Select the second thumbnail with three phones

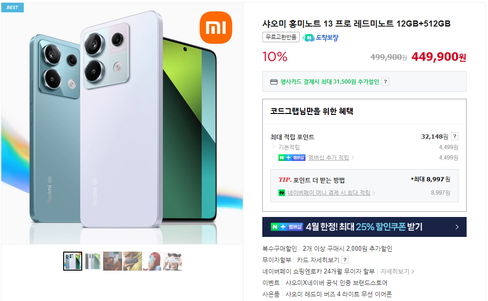pos(93,261)
